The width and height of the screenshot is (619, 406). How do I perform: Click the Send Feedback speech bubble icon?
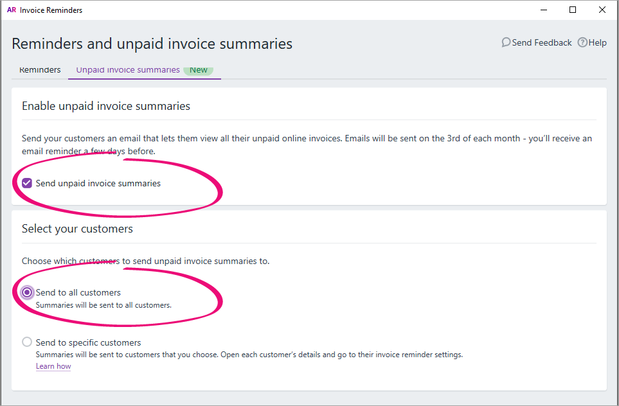(x=506, y=42)
